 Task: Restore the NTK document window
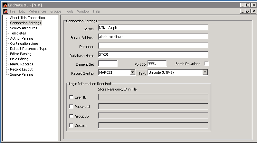click(248, 11)
